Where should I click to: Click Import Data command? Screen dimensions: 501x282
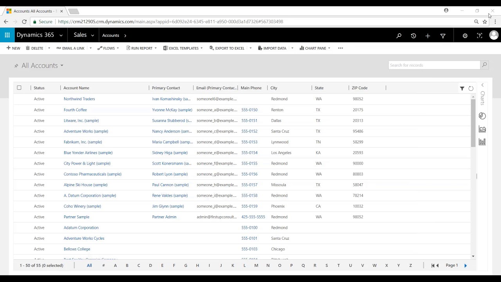click(272, 48)
